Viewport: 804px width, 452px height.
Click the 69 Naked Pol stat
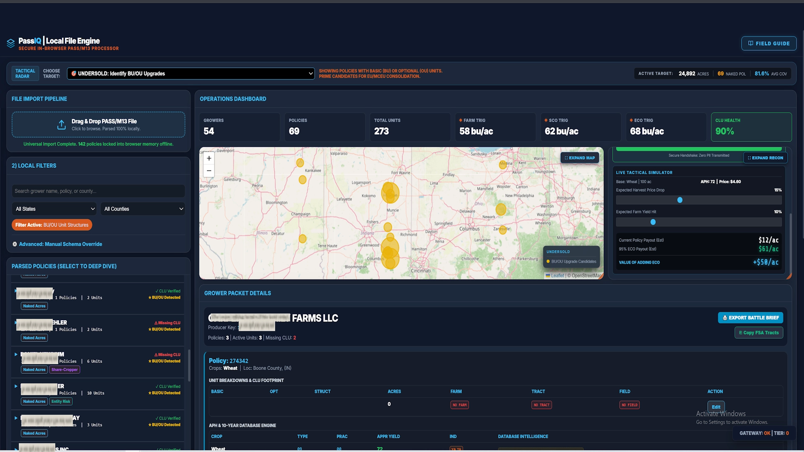[x=731, y=74]
